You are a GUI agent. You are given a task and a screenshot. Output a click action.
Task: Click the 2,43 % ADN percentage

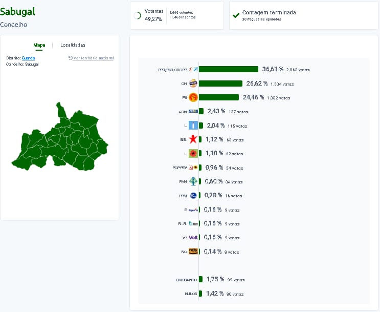click(216, 112)
